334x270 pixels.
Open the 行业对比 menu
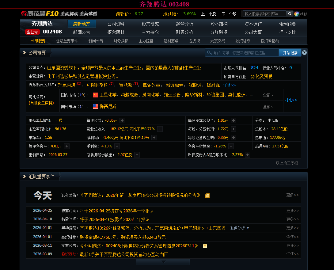[x=287, y=32]
